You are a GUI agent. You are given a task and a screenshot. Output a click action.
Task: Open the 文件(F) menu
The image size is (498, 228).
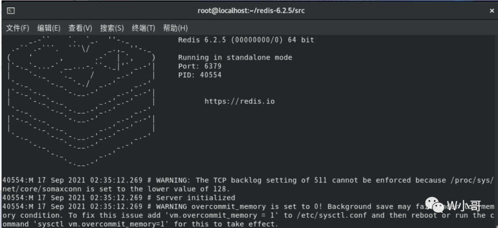[x=18, y=28]
